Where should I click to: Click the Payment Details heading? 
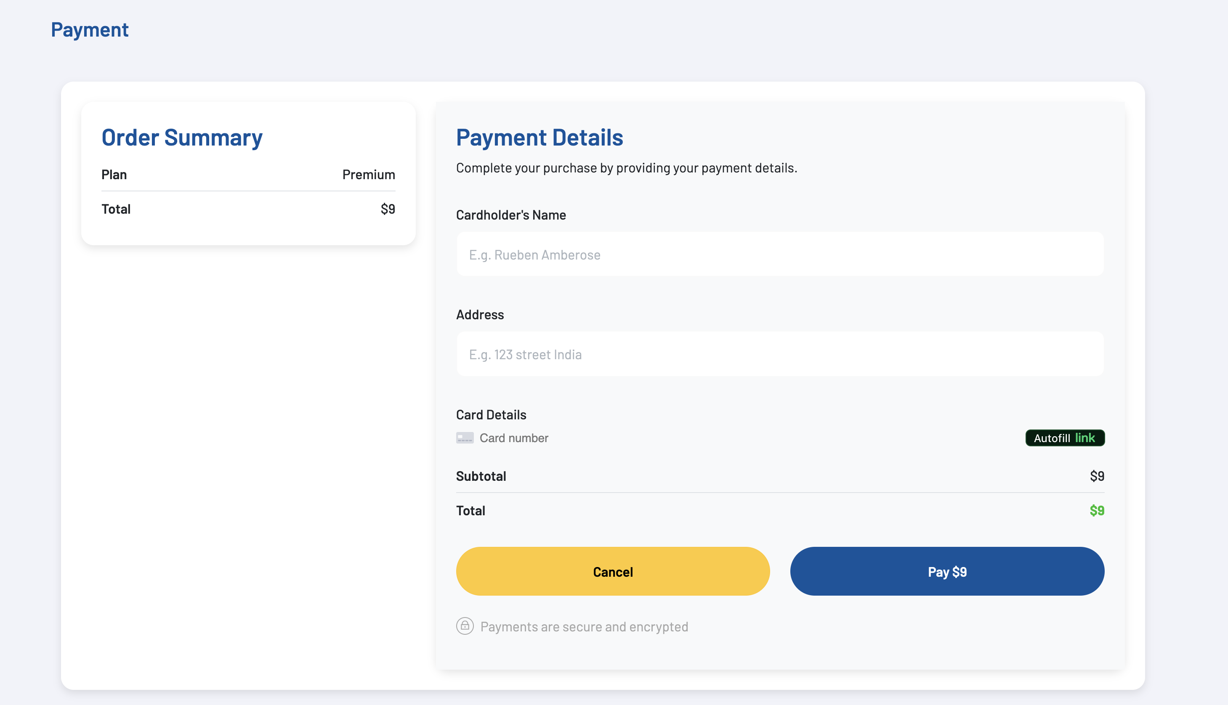[540, 138]
